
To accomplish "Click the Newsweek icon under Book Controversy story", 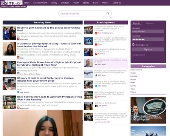I will [x=18, y=108].
